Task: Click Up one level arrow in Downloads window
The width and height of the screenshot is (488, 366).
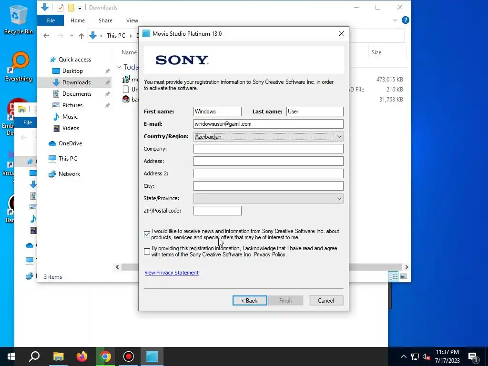Action: click(81, 36)
